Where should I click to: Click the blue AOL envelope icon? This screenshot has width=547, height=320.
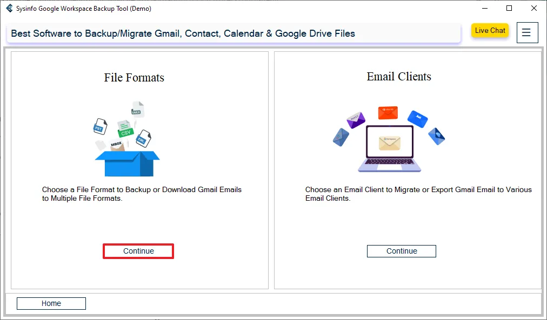418,119
